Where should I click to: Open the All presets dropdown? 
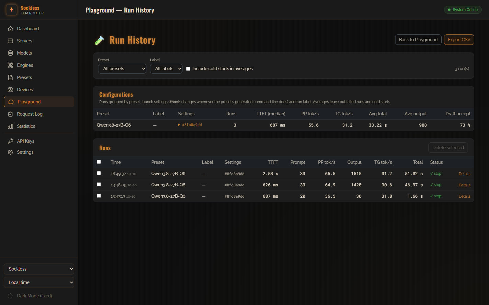tap(122, 69)
